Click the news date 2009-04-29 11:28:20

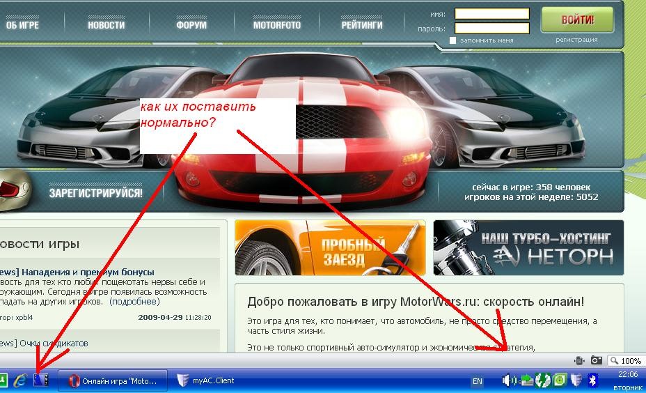pyautogui.click(x=175, y=318)
